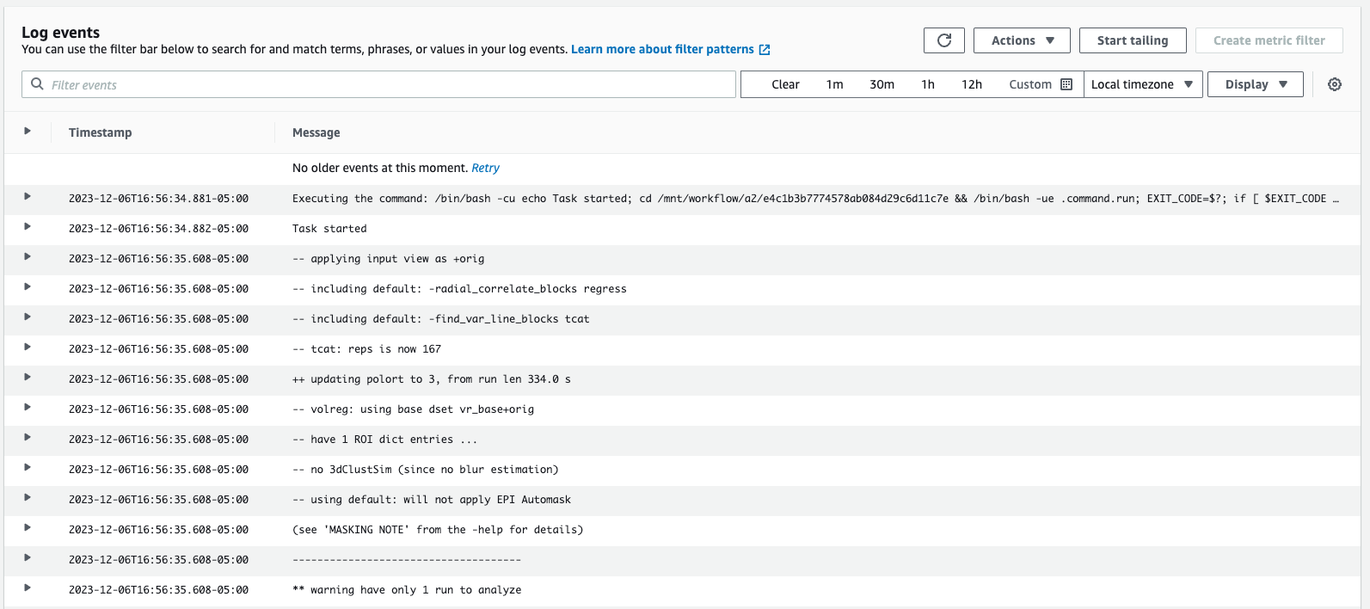Expand the 'tcat: reps is now 167' row
The image size is (1370, 609).
tap(28, 348)
